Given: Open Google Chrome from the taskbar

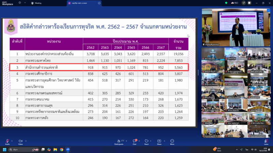Looking at the screenshot, I should 61,149.
